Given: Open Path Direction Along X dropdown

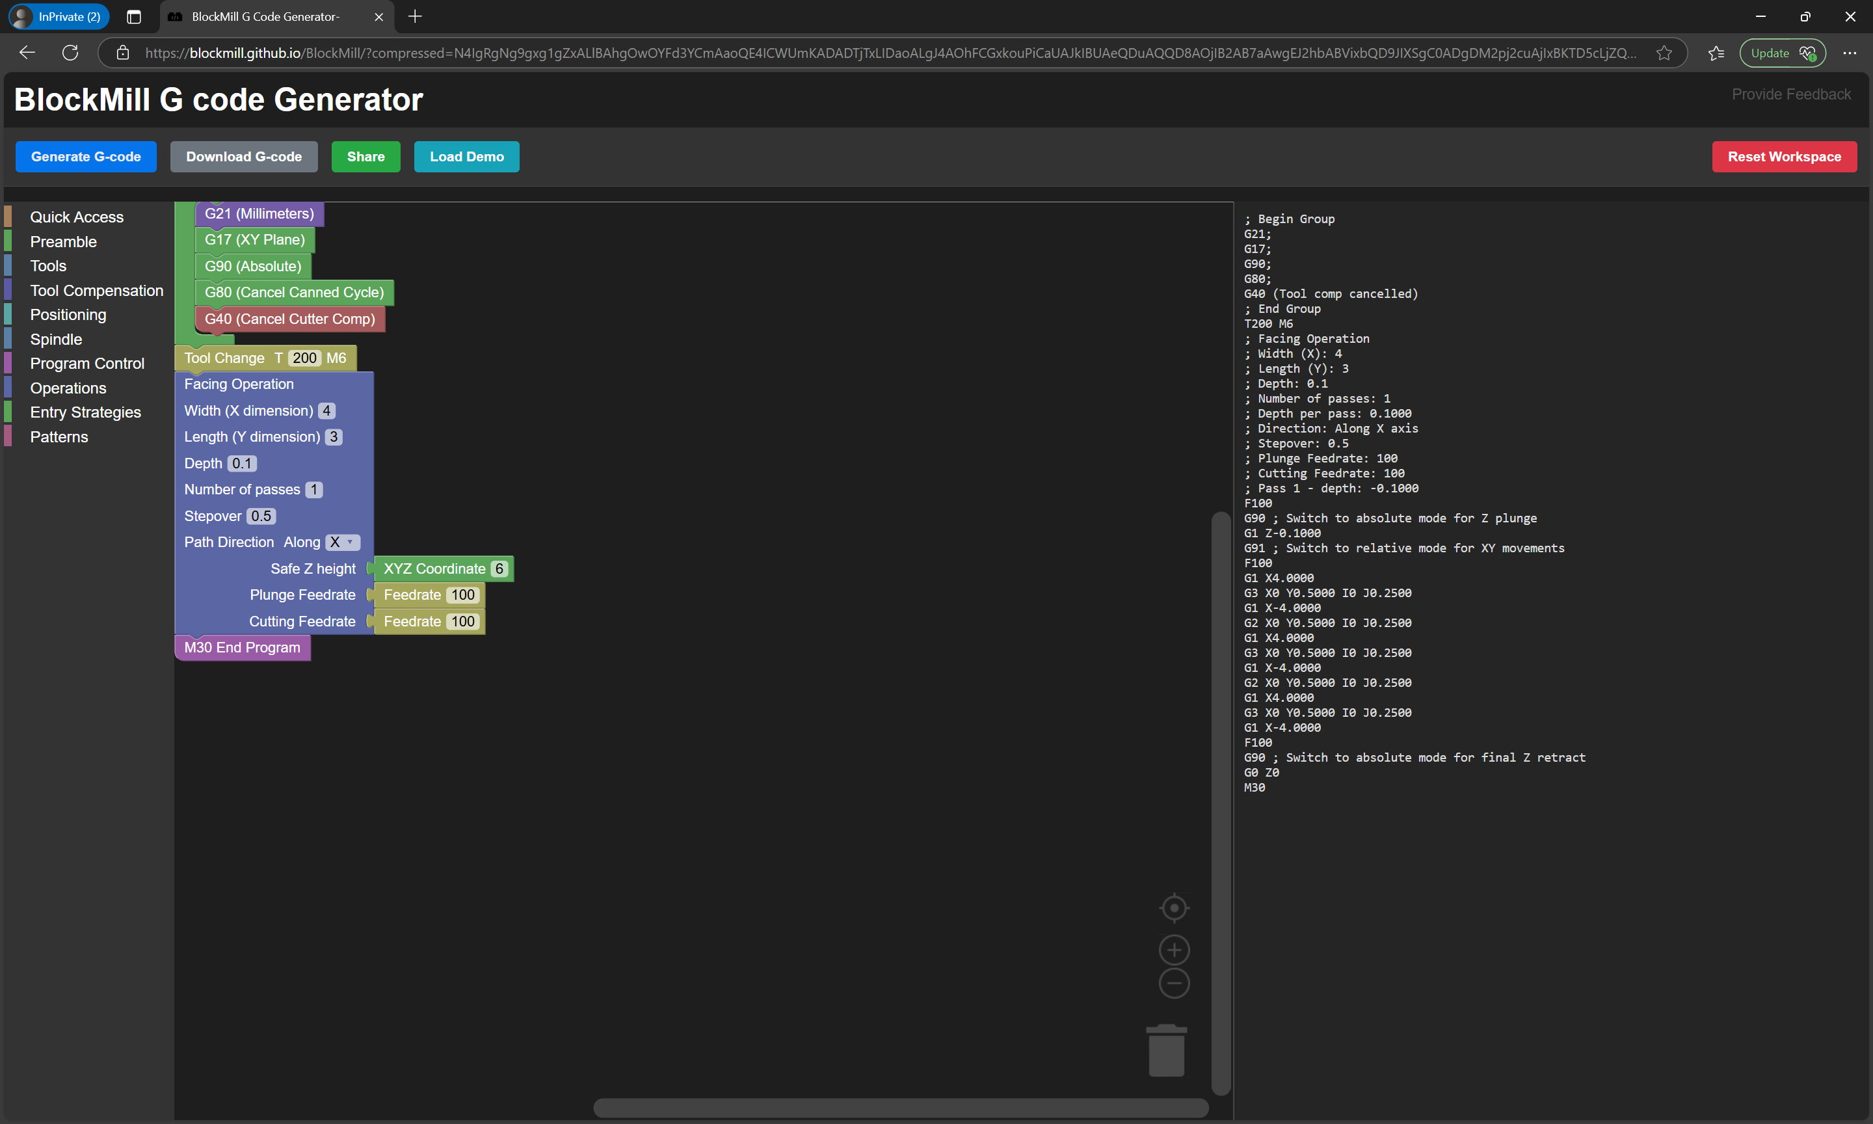Looking at the screenshot, I should click(342, 542).
